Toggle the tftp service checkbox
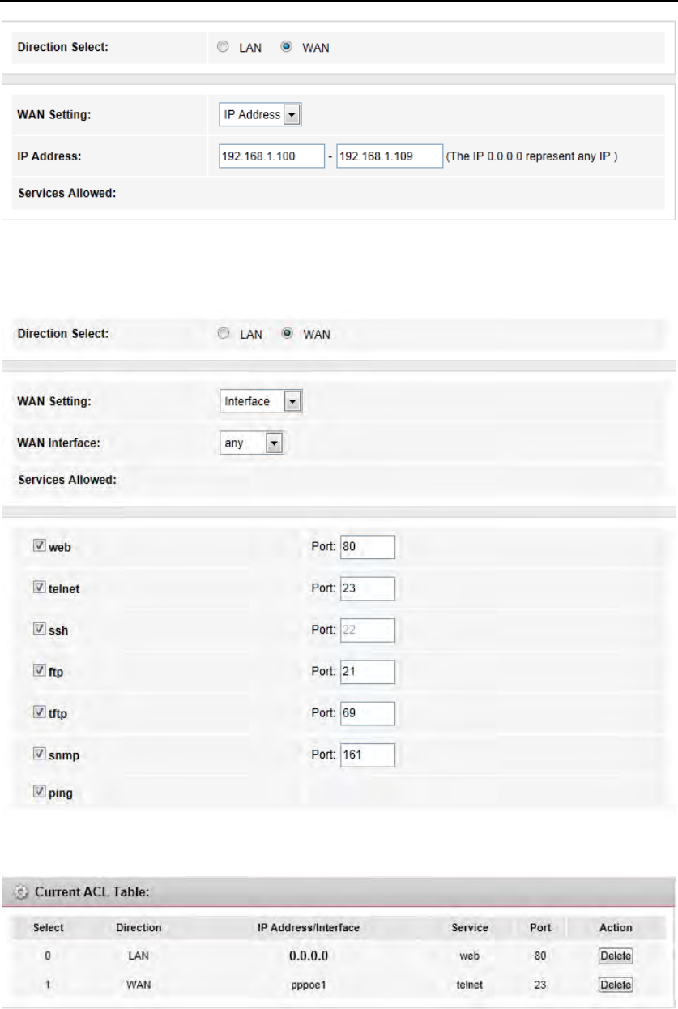The height and width of the screenshot is (1009, 678). point(38,712)
